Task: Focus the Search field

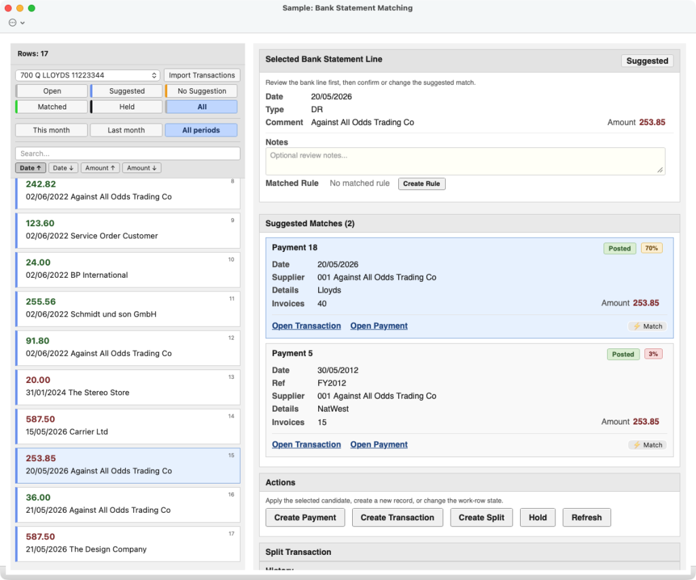Action: click(128, 153)
